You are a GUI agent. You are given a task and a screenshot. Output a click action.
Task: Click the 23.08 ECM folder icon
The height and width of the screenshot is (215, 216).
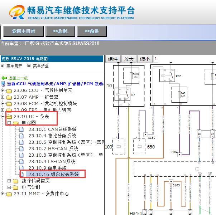coord(9,104)
